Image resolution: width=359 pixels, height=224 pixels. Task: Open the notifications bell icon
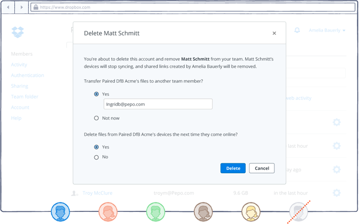pos(297,30)
